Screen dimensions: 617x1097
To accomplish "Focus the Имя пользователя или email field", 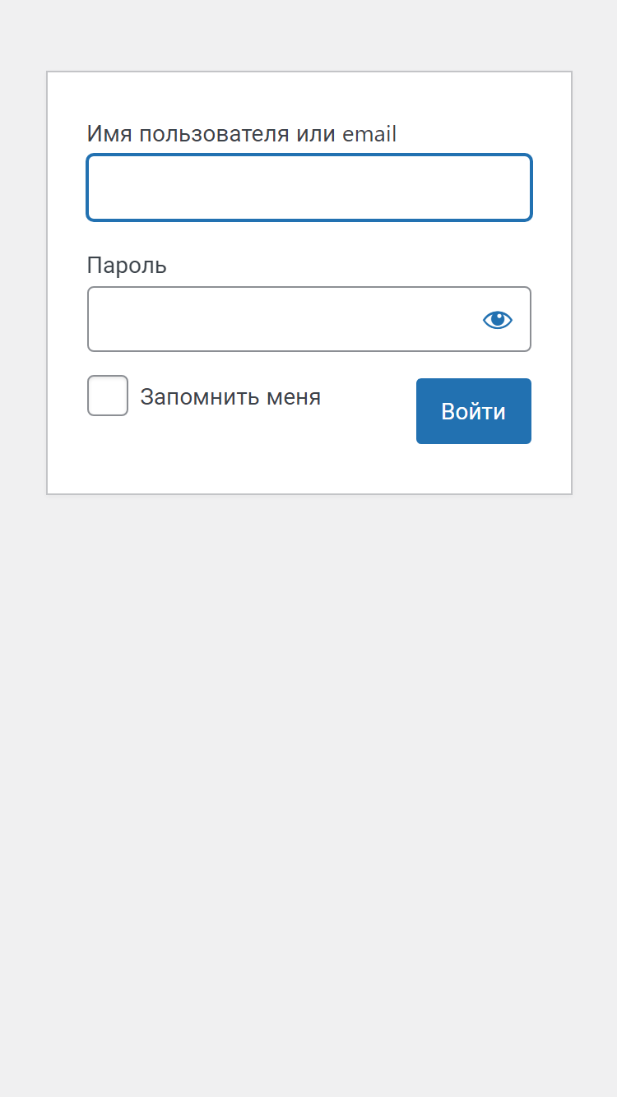I will pos(309,187).
